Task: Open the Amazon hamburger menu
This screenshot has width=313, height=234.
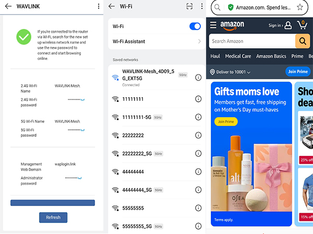Action: [x=213, y=25]
